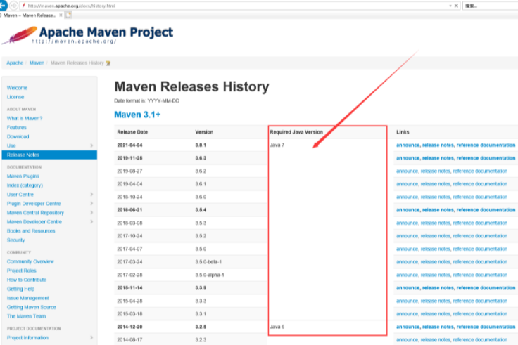Open What is Maven? sidebar link
518x345 pixels.
25,118
